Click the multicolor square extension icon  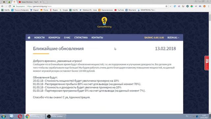pos(192,6)
